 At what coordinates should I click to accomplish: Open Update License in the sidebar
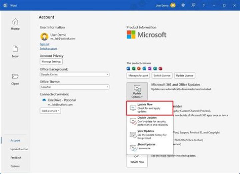click(x=19, y=149)
